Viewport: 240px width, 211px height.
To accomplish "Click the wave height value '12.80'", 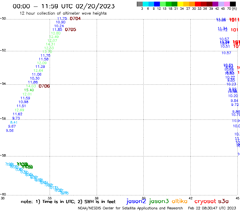I will [56, 33].
